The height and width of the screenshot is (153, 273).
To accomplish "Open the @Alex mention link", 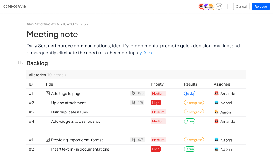I will [x=146, y=53].
